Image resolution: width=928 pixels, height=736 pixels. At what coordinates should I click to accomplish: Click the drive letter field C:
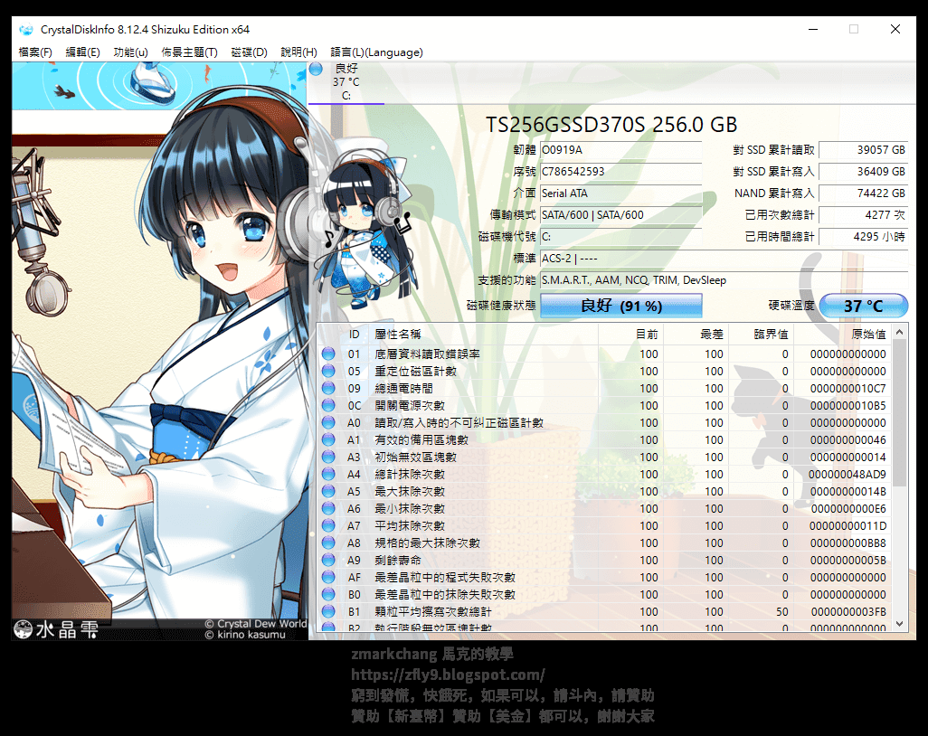coord(620,237)
